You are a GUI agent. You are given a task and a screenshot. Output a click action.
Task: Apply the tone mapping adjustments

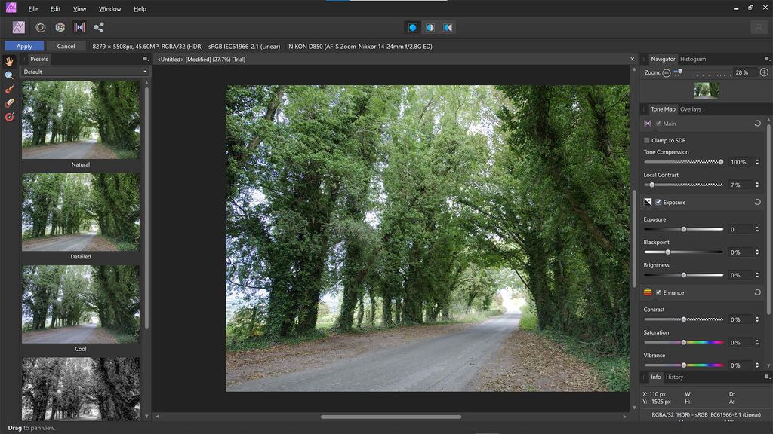pos(24,46)
